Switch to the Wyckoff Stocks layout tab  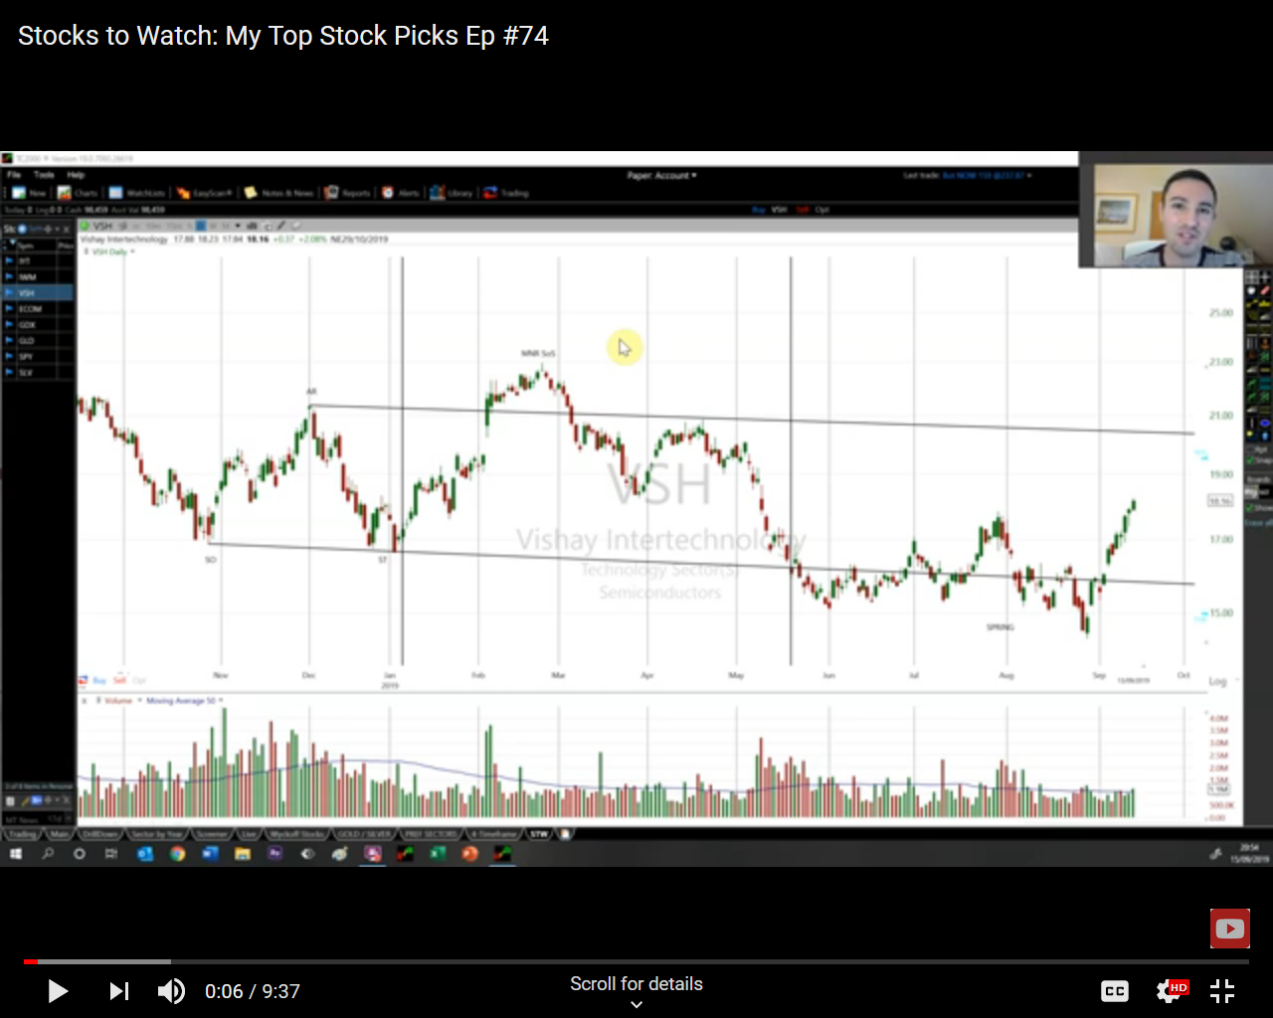point(297,834)
